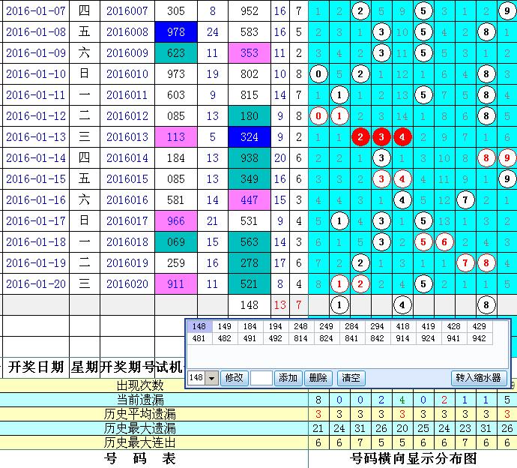Pick number 284 in the popup list
517x468 pixels.
pos(351,326)
